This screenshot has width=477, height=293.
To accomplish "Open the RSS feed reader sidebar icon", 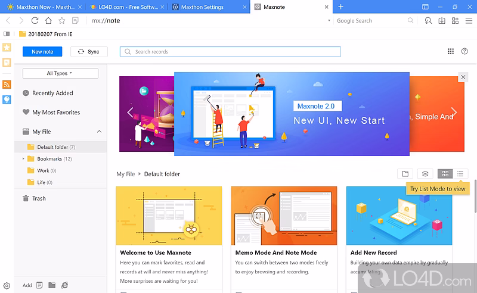I will (x=7, y=84).
